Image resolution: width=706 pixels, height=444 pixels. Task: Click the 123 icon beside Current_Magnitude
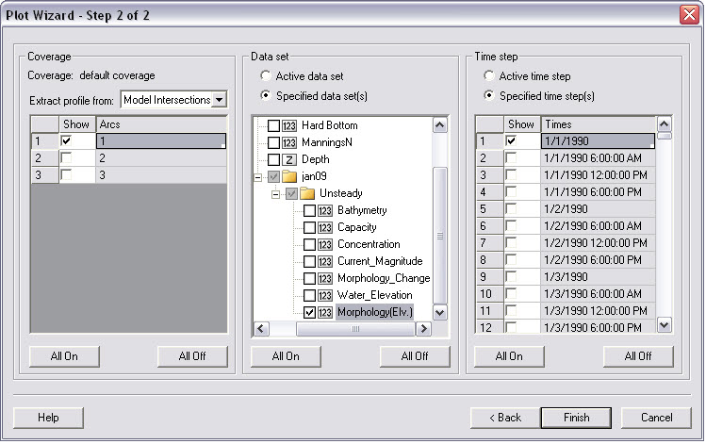click(325, 261)
